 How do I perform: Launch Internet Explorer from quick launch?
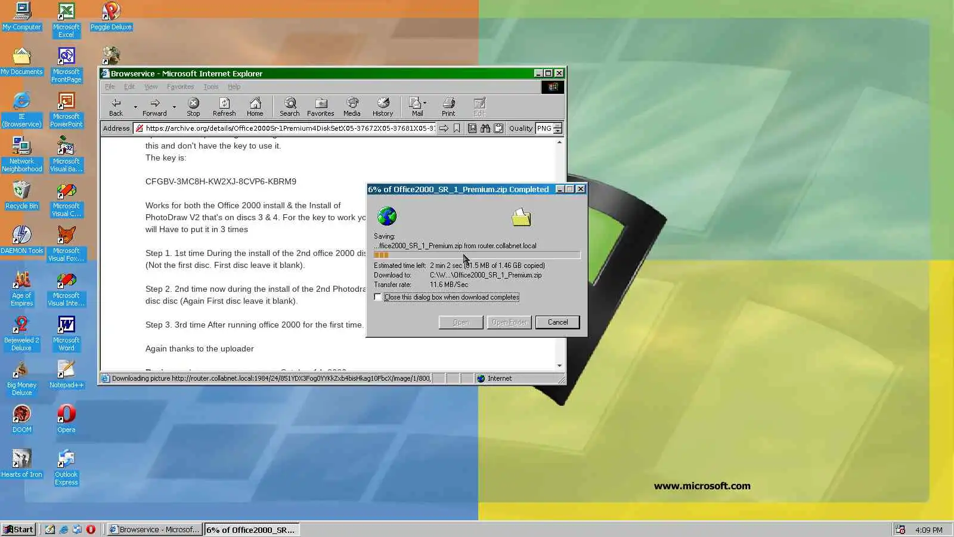pos(63,529)
